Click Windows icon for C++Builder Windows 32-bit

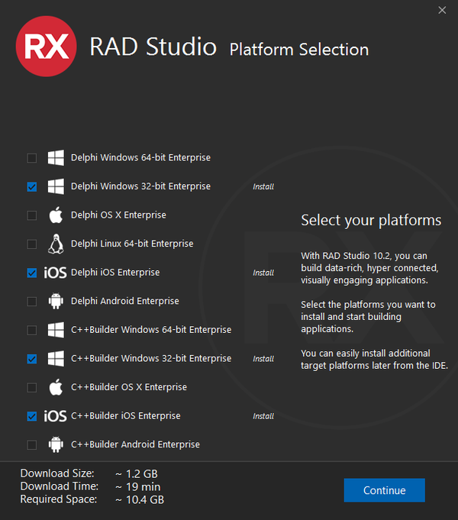coord(56,358)
